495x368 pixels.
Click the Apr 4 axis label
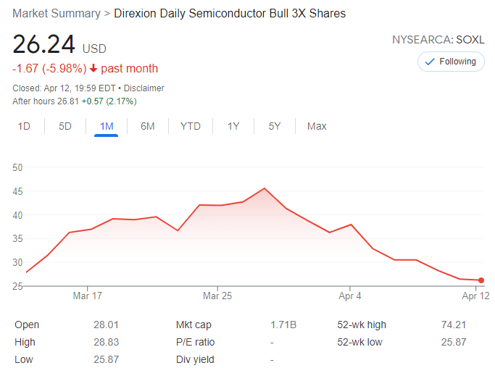coord(350,296)
